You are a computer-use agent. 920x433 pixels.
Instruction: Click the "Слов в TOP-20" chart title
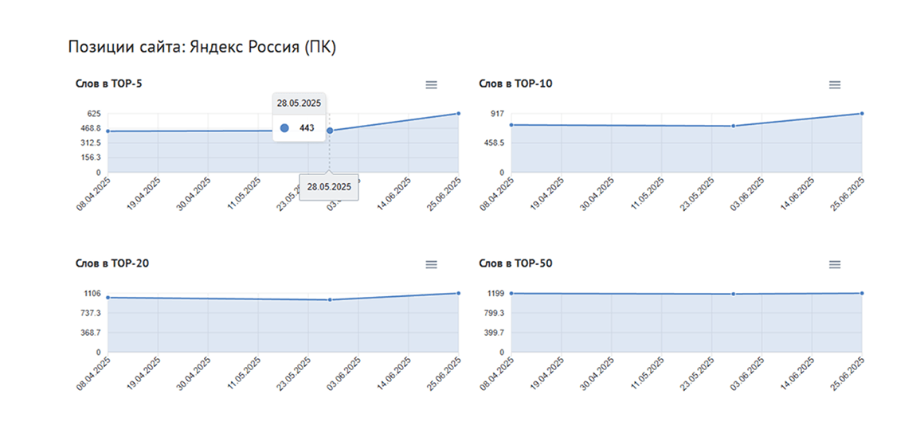tap(112, 263)
